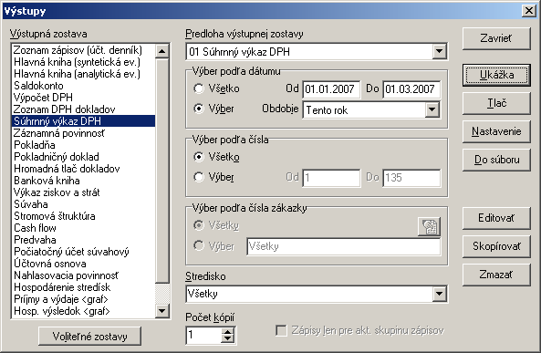Open Nastavenie settings button
Viewport: 541px width, 353px height.
496,131
